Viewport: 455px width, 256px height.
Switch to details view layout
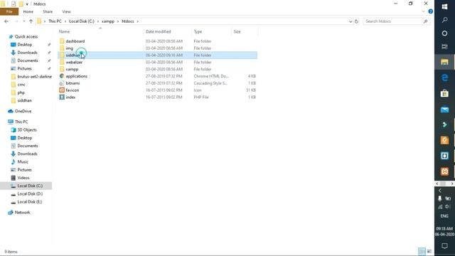(422, 251)
